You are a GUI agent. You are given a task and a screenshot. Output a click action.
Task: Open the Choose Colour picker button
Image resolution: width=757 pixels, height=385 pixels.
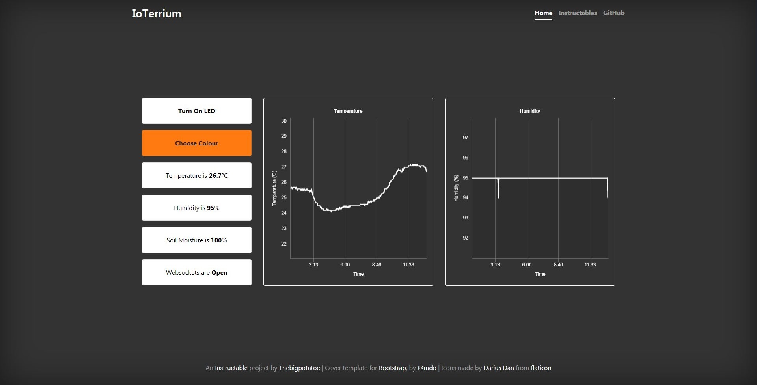196,143
